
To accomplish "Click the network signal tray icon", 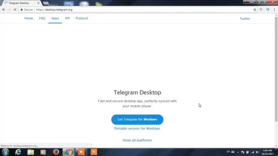I will pos(252,152).
